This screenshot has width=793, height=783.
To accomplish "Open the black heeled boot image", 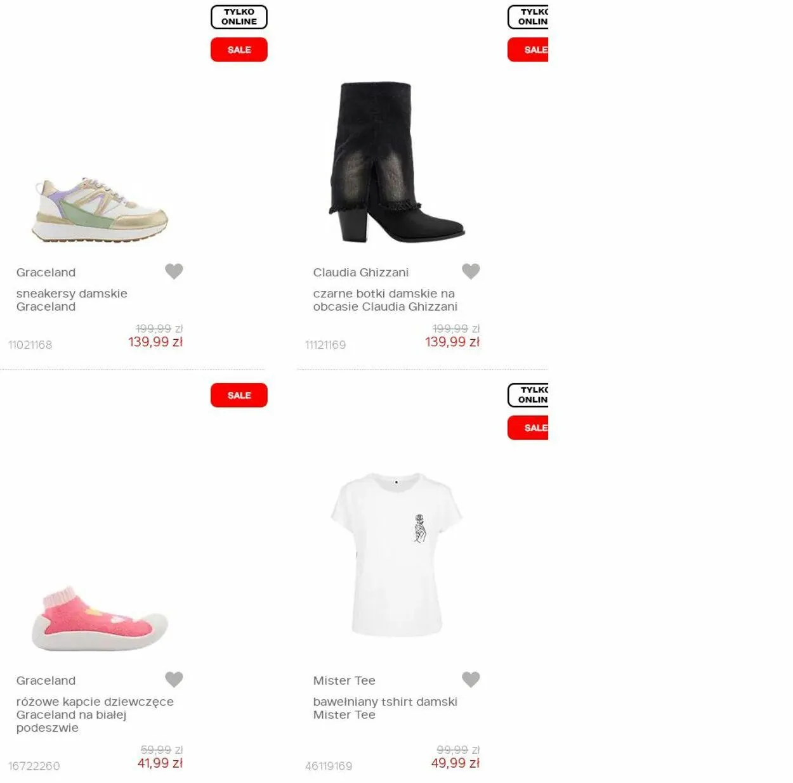I will click(396, 162).
